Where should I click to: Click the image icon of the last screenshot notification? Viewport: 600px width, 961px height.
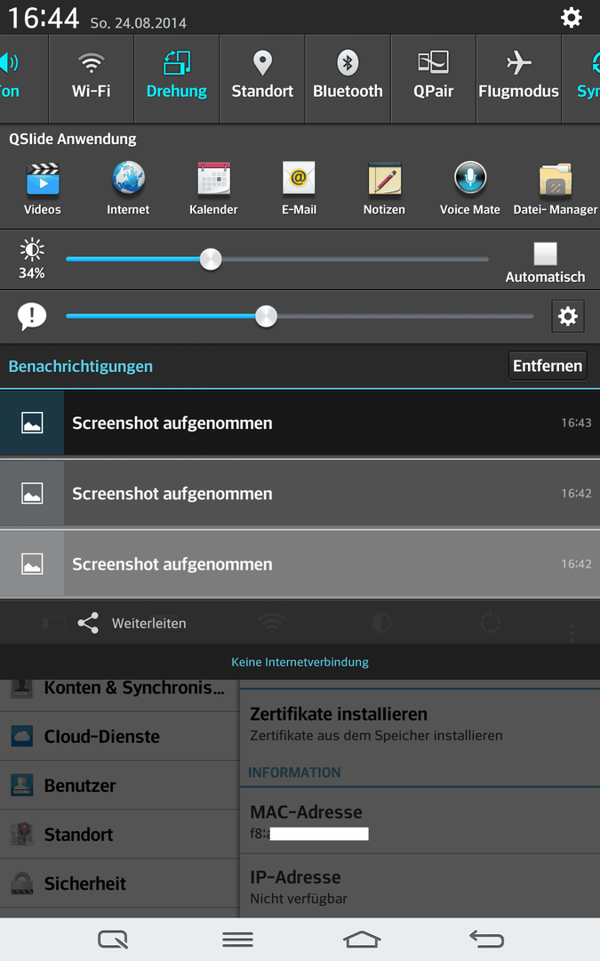[x=32, y=564]
